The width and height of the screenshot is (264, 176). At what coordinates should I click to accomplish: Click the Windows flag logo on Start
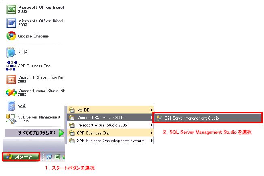coord(9,157)
